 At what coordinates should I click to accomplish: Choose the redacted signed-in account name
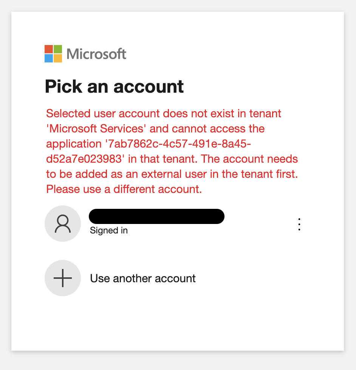click(156, 216)
